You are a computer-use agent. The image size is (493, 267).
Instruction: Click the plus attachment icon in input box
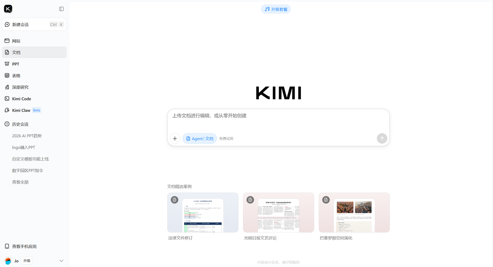(175, 139)
